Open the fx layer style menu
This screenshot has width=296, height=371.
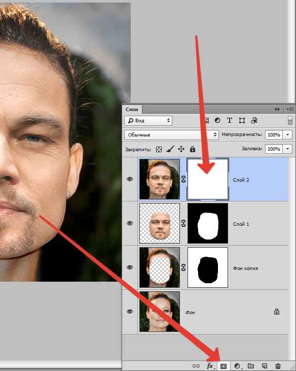click(x=210, y=366)
